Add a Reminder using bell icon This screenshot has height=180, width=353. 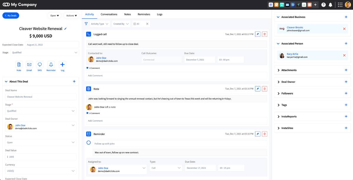[51, 65]
